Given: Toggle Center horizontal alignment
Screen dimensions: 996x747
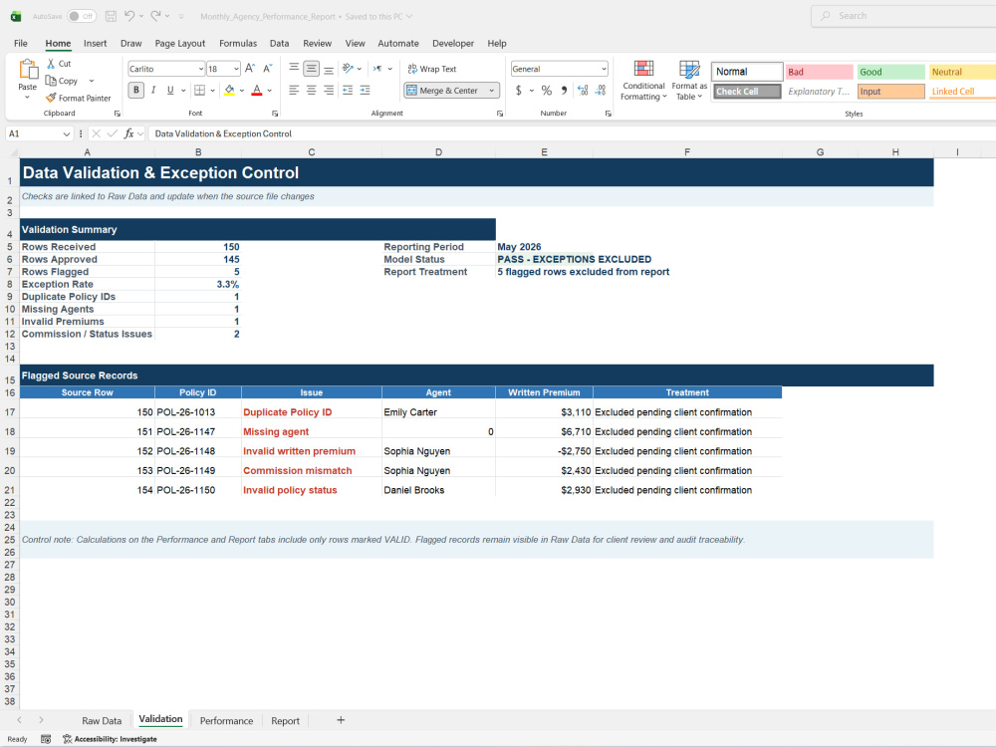Looking at the screenshot, I should coord(311,91).
